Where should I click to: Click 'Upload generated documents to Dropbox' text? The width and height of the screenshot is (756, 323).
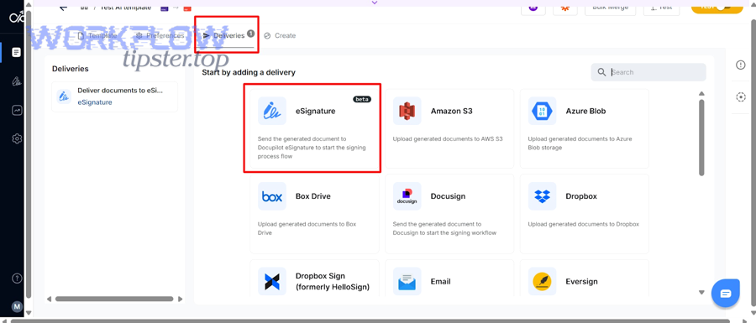(583, 224)
